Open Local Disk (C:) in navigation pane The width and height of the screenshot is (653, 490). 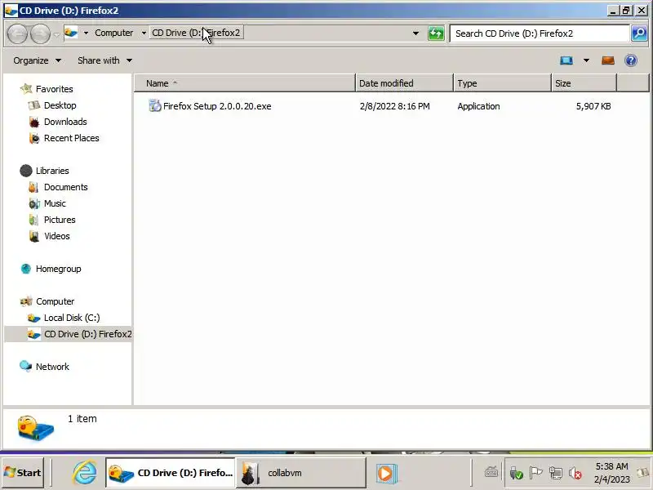(x=72, y=318)
